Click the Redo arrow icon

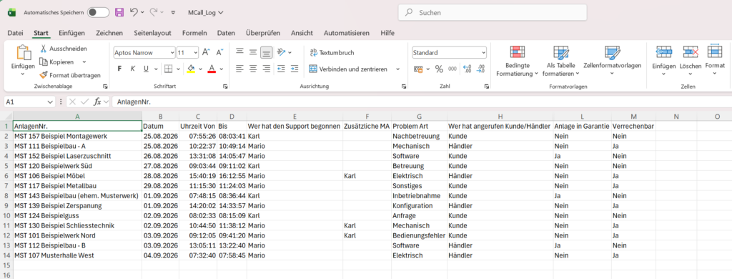(x=154, y=13)
